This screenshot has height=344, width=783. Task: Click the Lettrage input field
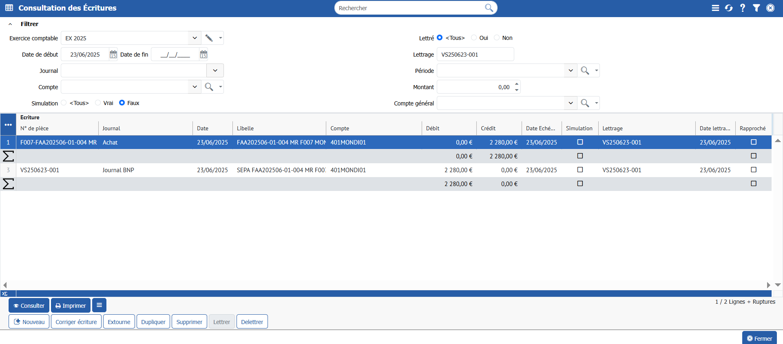pos(475,55)
